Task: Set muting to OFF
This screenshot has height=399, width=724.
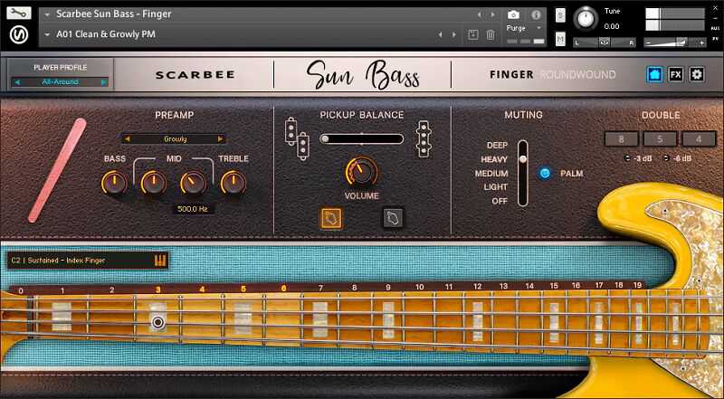Action: [x=500, y=202]
